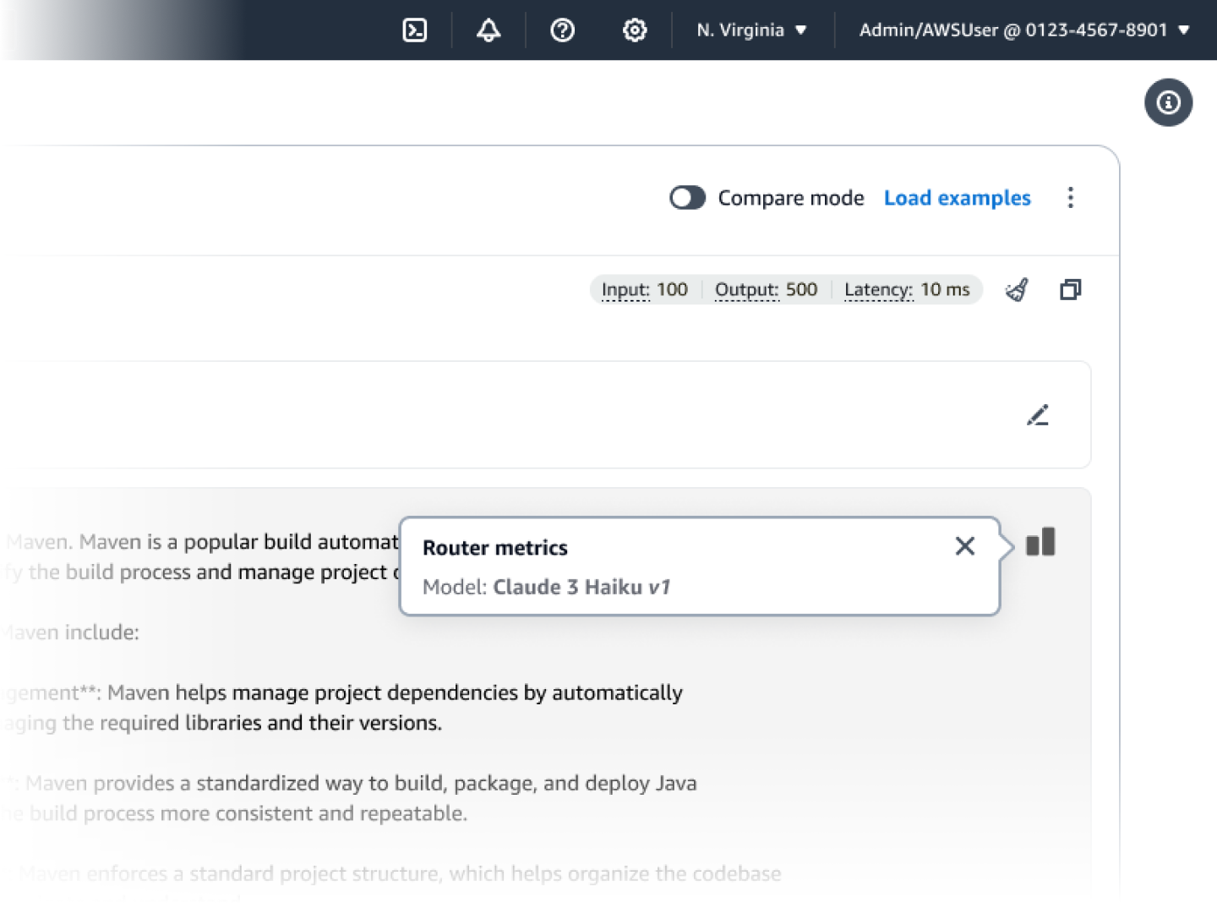Viewport: 1217px width, 903px height.
Task: Copy using the duplicate squares icon
Action: (x=1070, y=290)
